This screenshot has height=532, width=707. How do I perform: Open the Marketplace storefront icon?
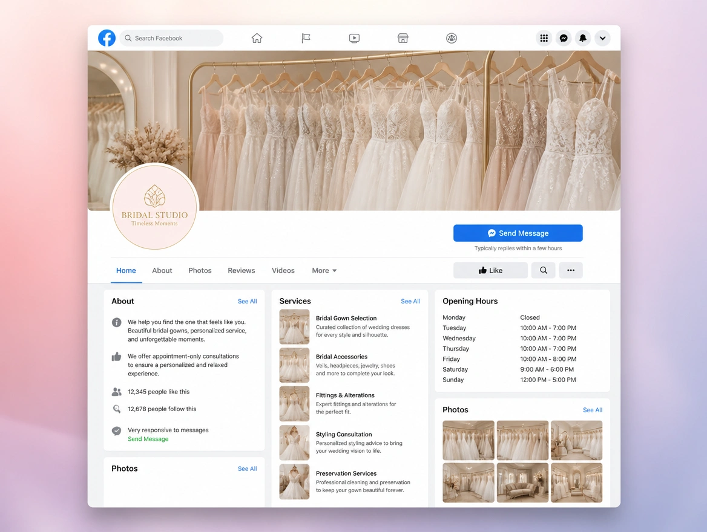click(x=403, y=38)
